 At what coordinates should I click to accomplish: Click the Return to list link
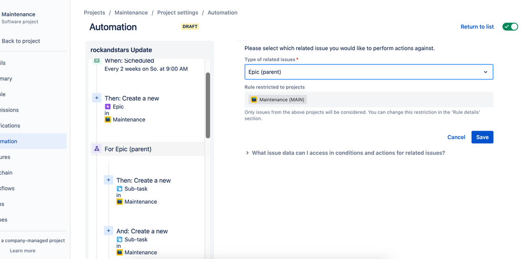[477, 27]
